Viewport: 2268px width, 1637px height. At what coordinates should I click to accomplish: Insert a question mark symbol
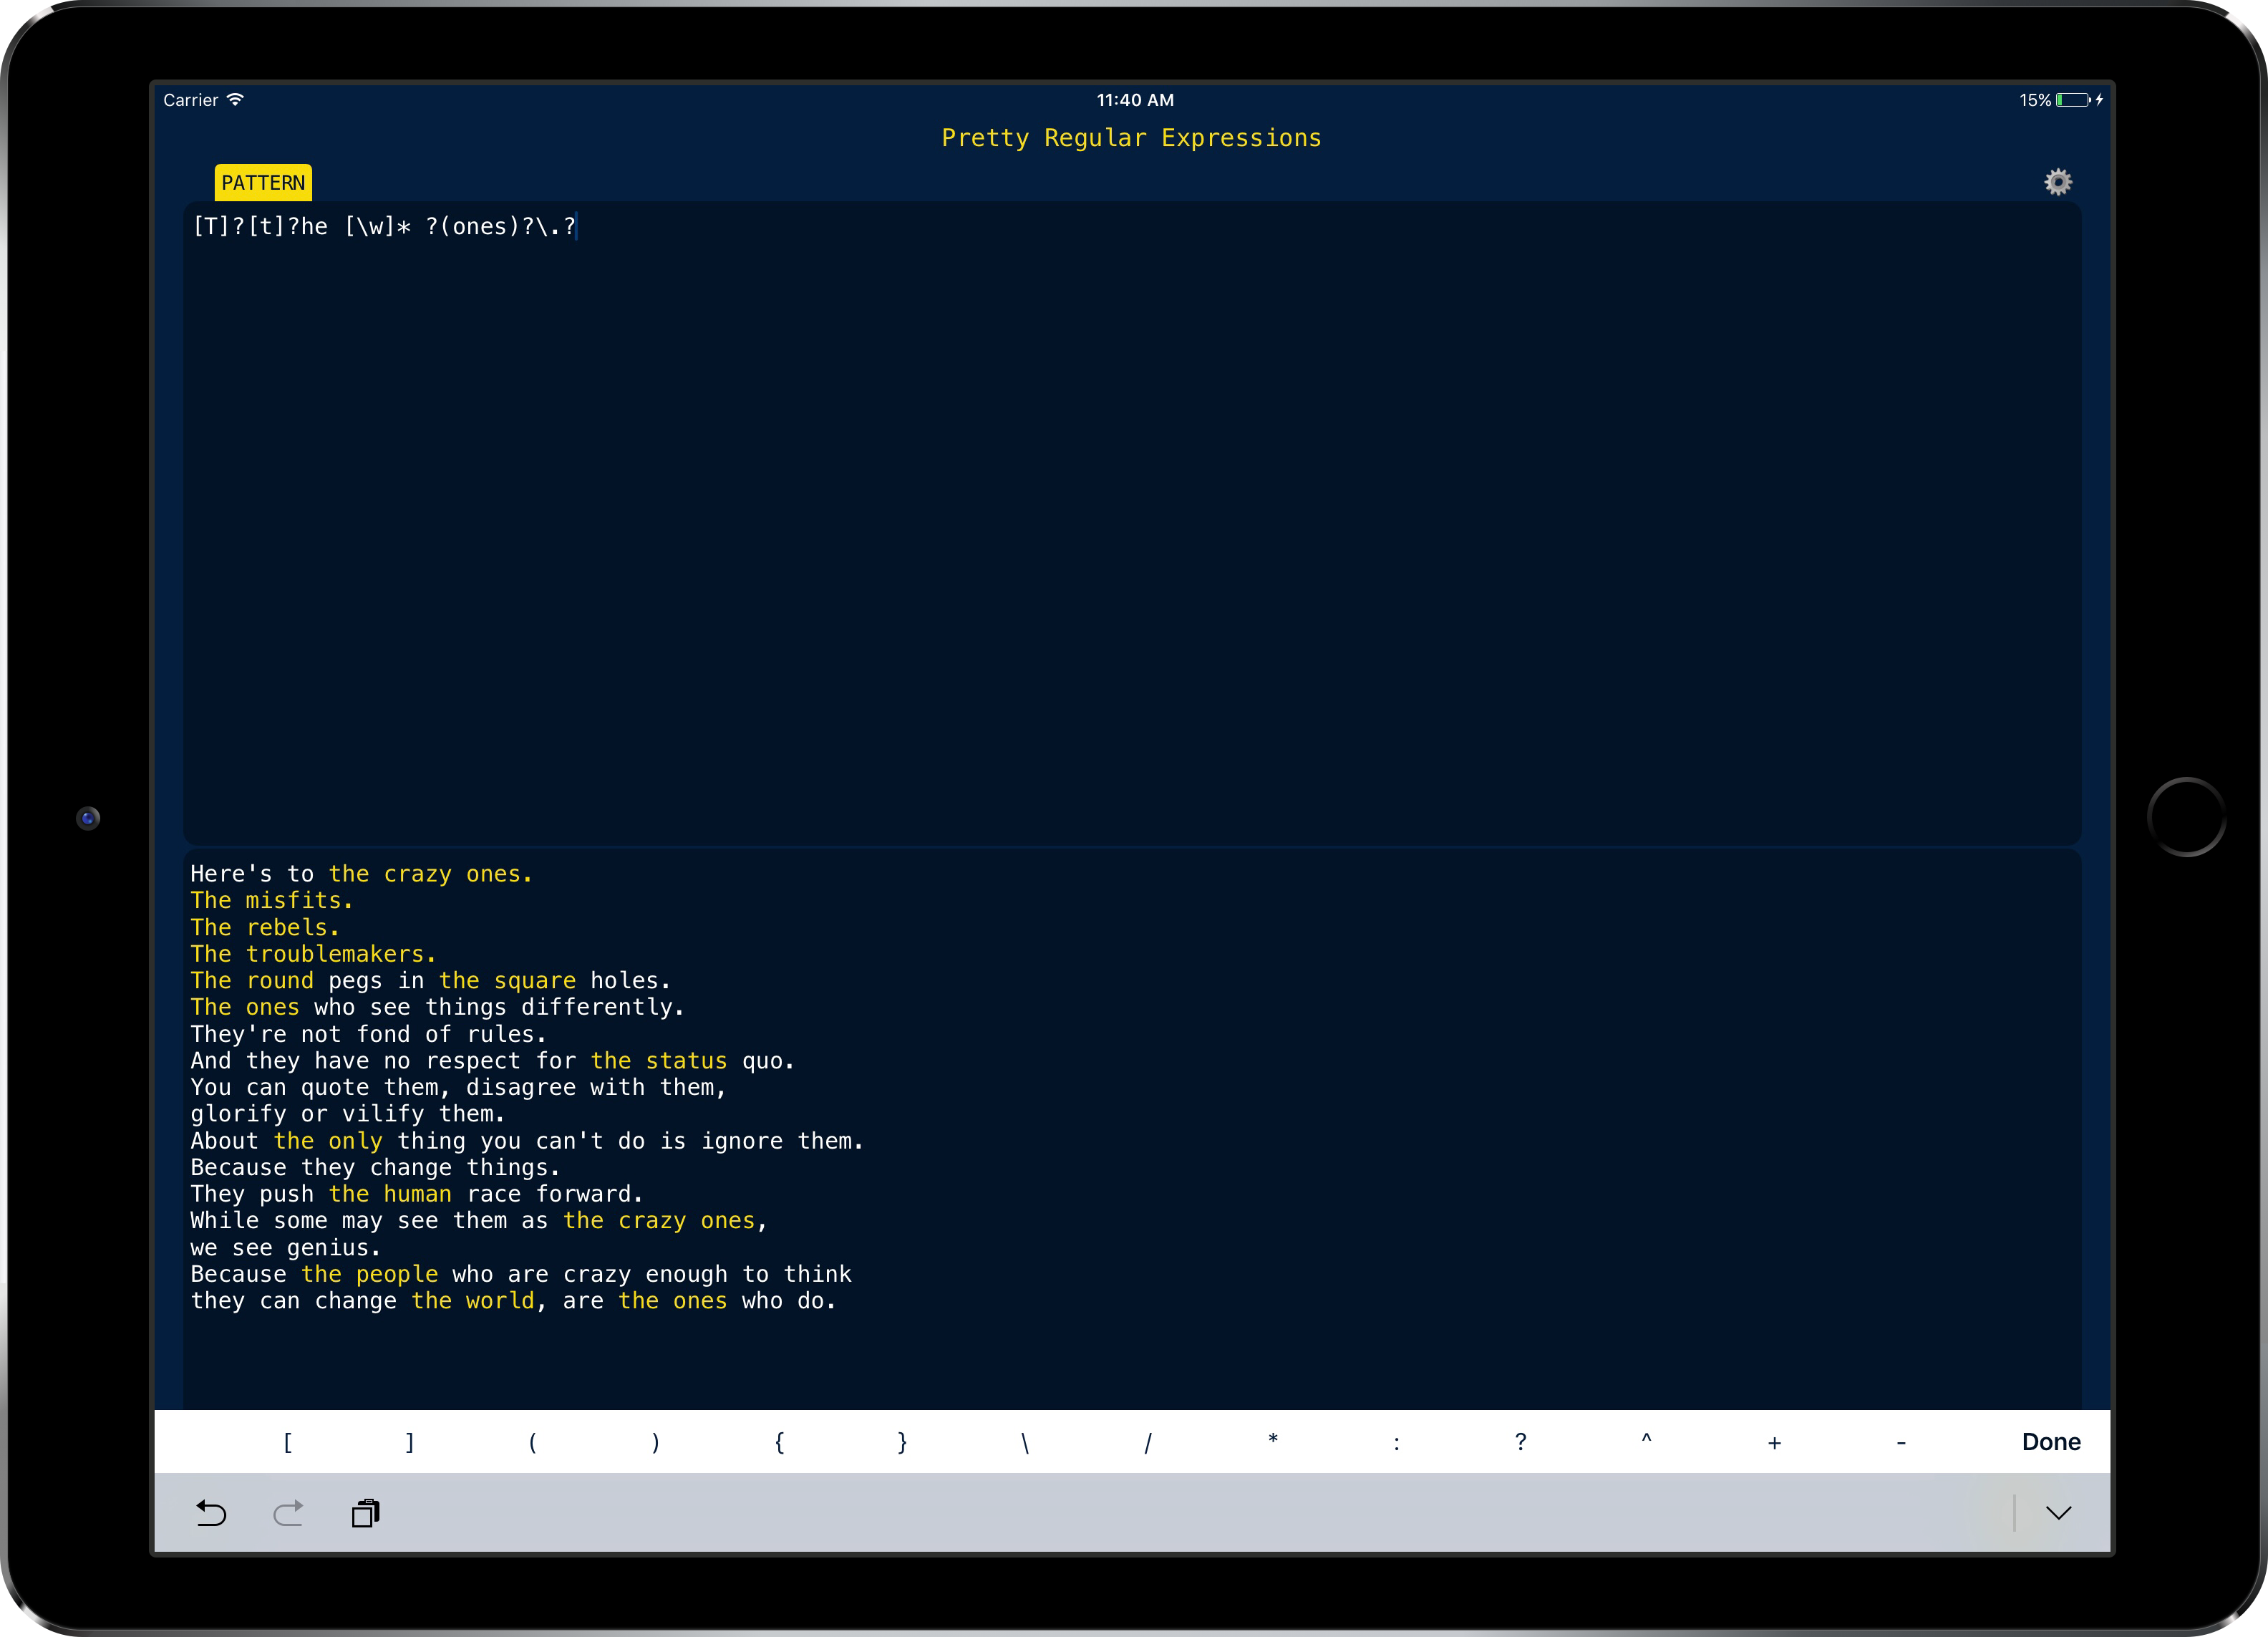click(x=1520, y=1442)
